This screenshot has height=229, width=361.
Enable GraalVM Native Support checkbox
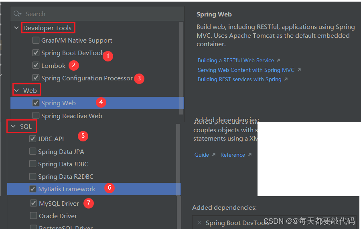tap(36, 40)
